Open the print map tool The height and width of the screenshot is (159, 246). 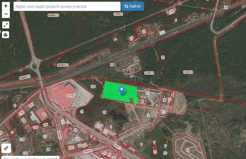[6, 34]
